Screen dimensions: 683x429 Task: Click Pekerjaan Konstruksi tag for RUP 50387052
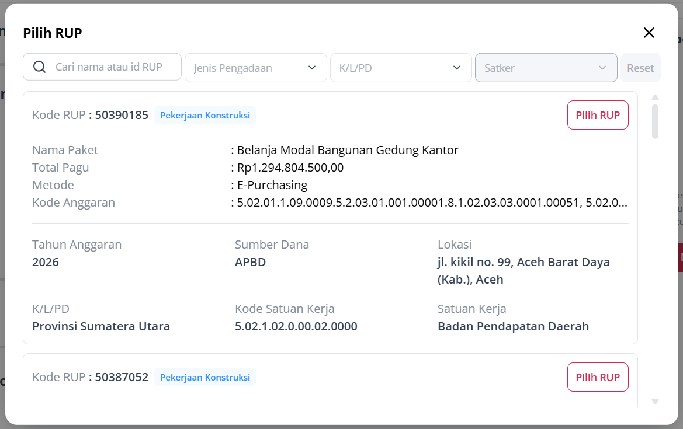204,377
